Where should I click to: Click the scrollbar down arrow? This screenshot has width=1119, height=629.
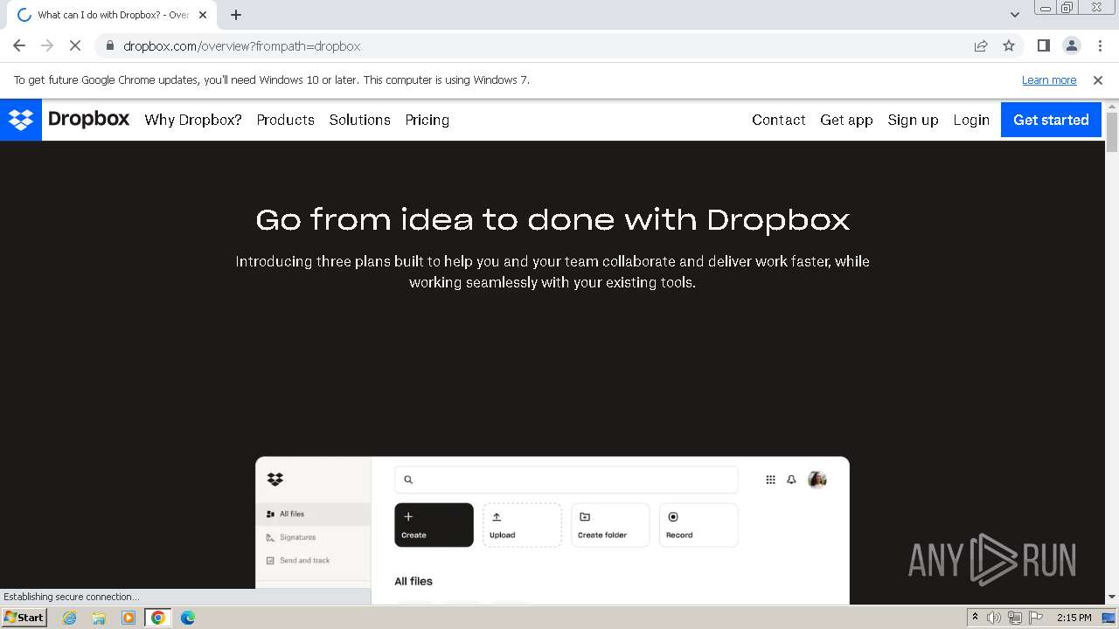pyautogui.click(x=1112, y=598)
